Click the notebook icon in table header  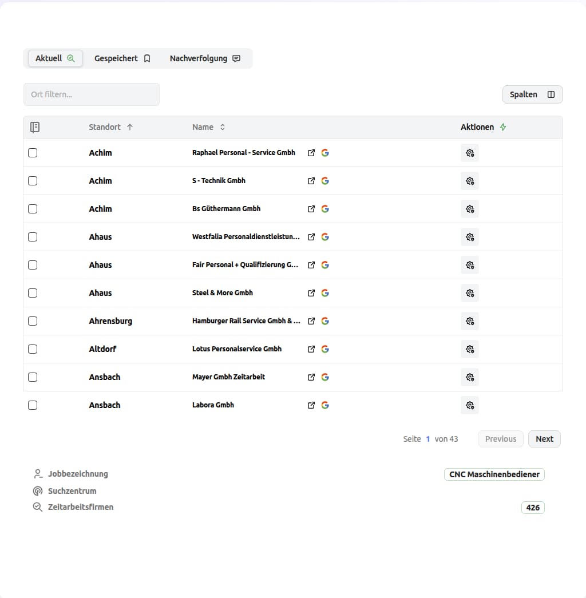[35, 127]
